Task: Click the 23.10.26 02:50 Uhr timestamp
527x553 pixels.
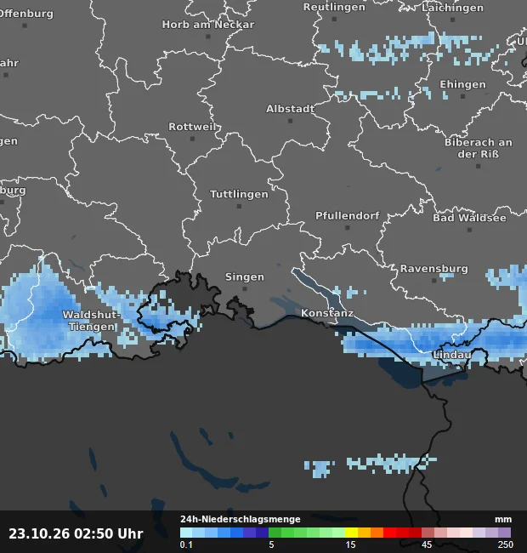Action: (x=76, y=533)
